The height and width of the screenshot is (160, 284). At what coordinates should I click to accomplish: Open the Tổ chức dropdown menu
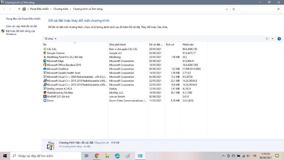(x=50, y=39)
